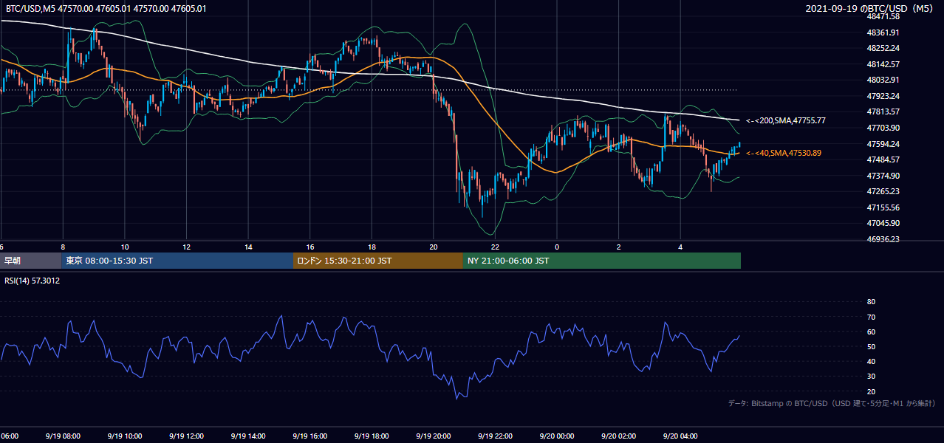Viewport: 944px width, 443px height.
Task: Click price axis value 48361.91
Action: point(883,32)
